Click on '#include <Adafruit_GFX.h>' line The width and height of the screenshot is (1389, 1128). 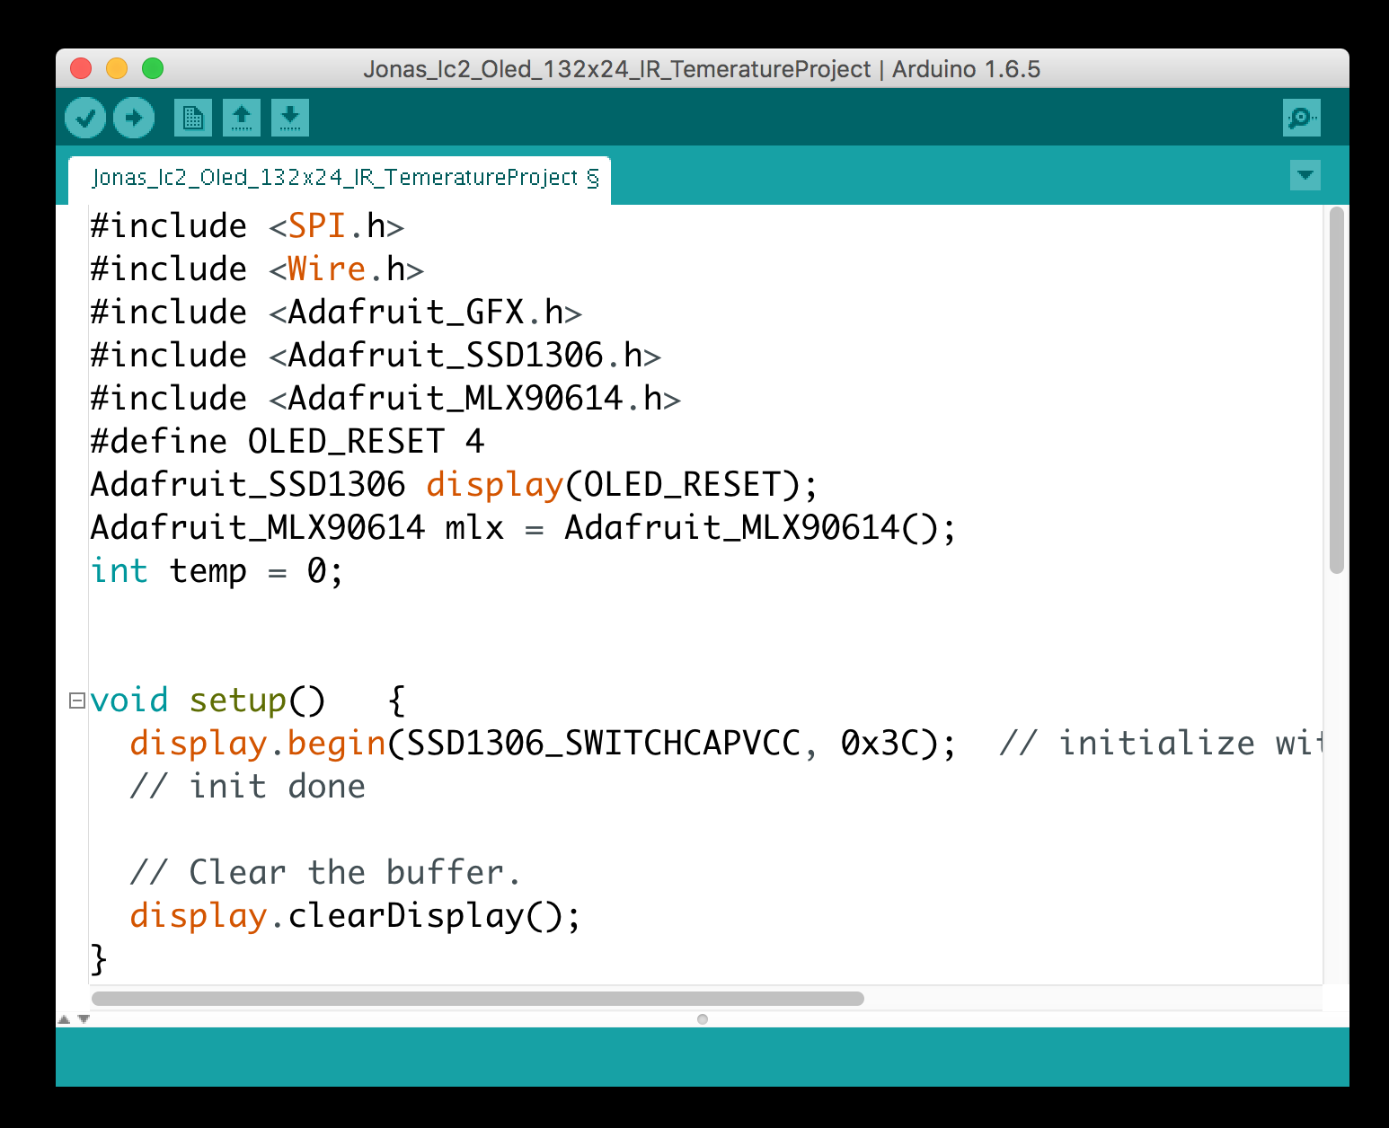click(336, 313)
